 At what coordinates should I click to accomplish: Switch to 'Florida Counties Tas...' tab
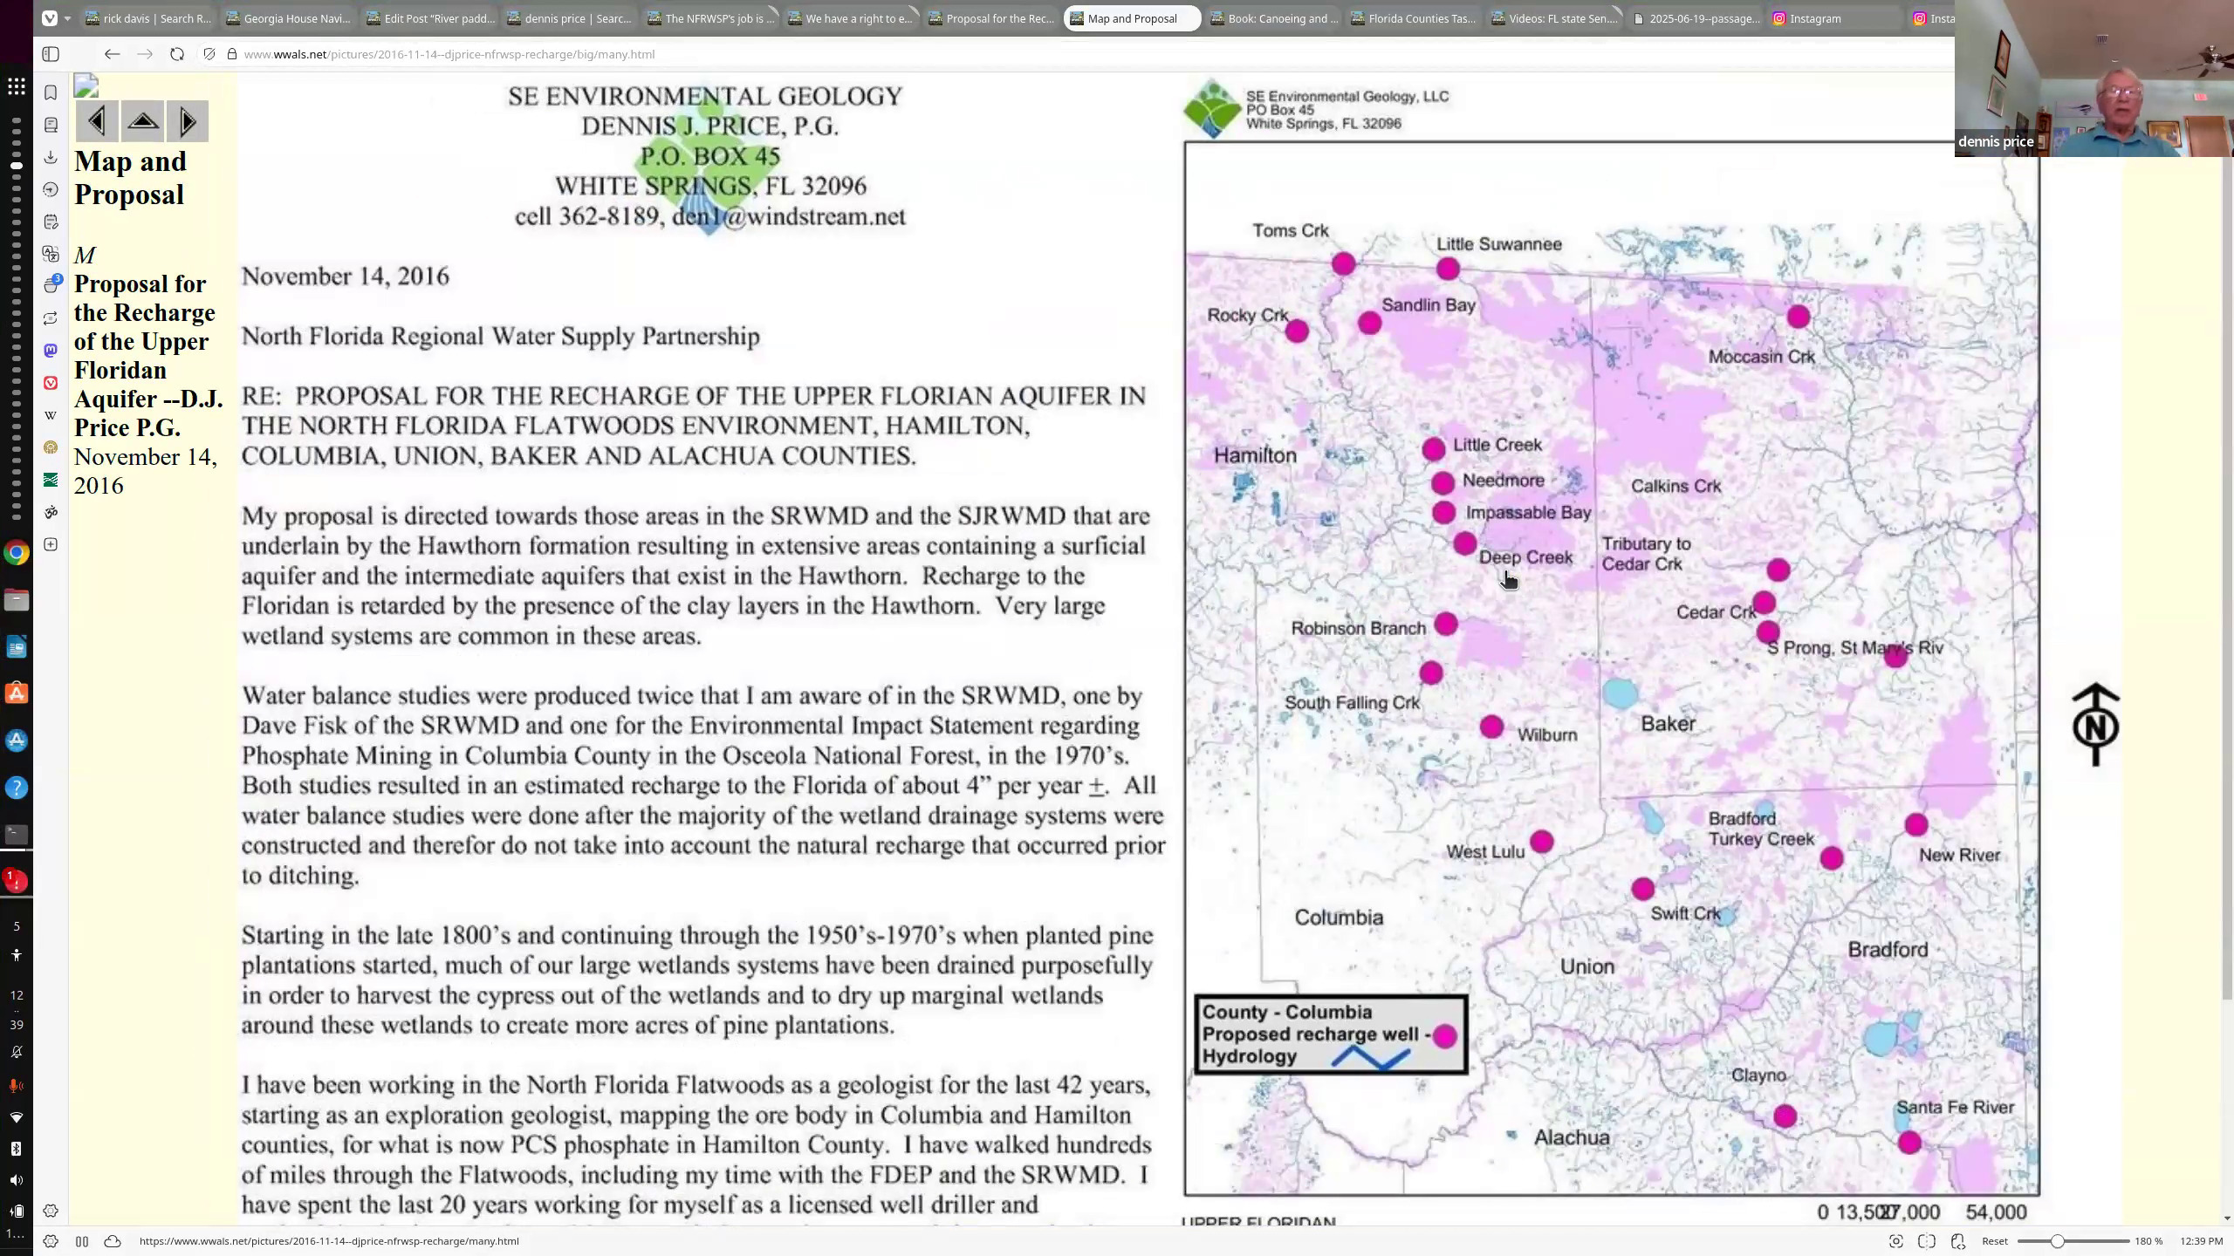pyautogui.click(x=1414, y=18)
